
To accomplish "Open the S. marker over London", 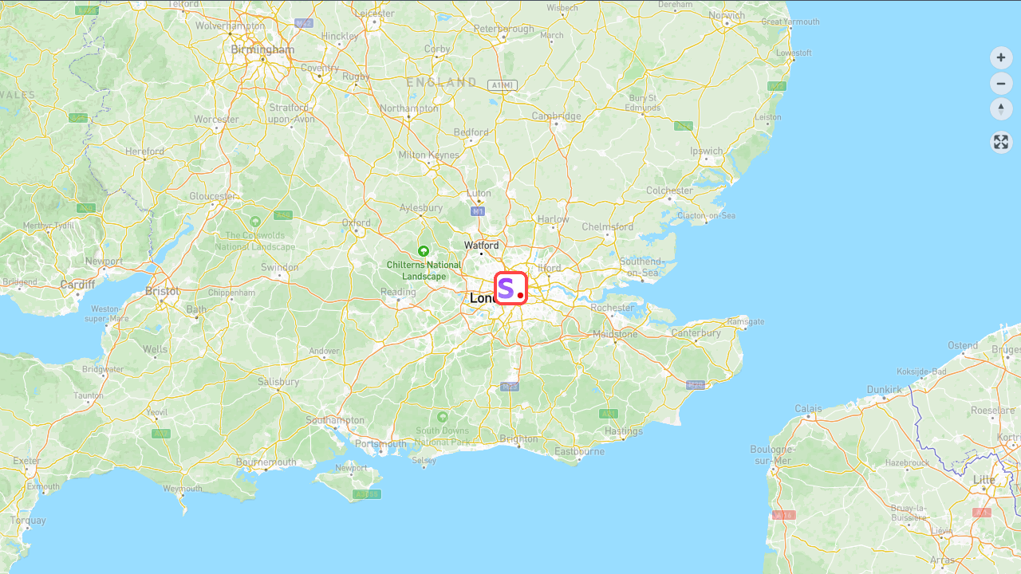I will pyautogui.click(x=510, y=288).
